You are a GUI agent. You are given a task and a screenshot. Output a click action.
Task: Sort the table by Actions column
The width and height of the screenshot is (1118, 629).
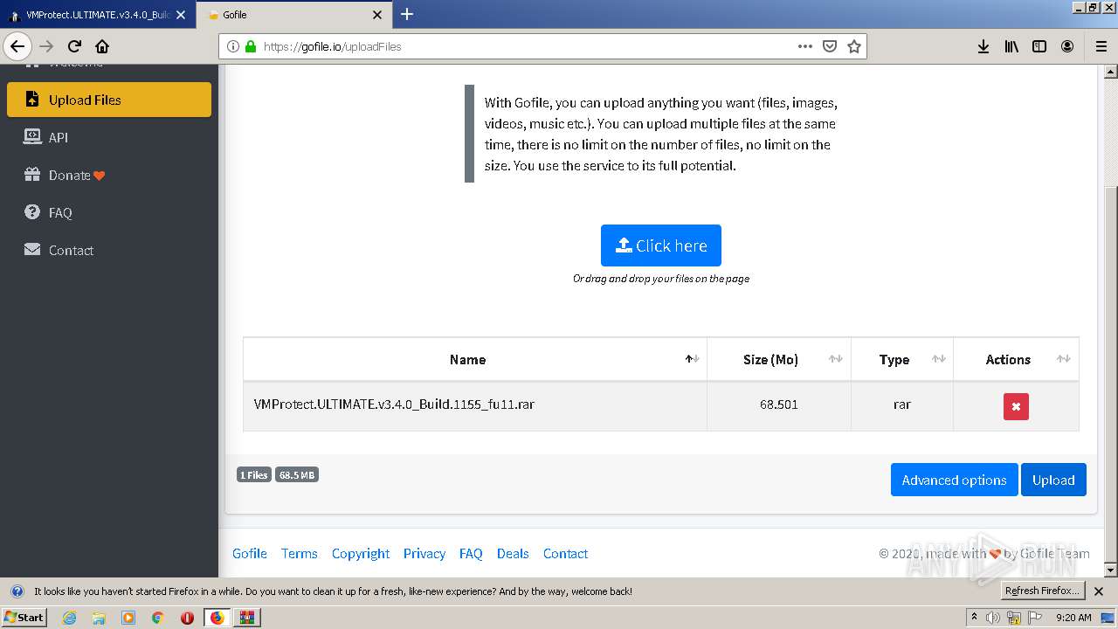[1017, 360]
